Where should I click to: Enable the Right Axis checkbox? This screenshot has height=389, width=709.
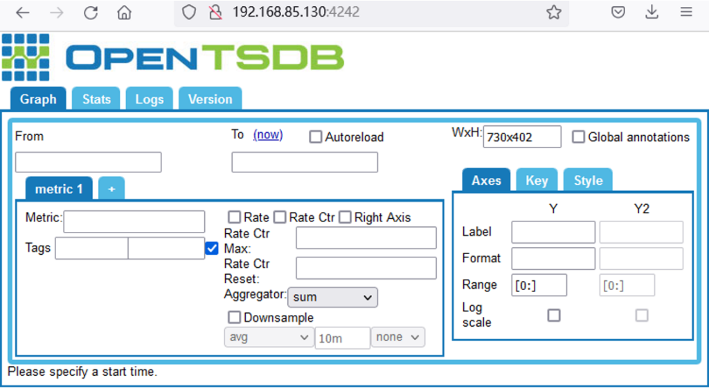[345, 217]
